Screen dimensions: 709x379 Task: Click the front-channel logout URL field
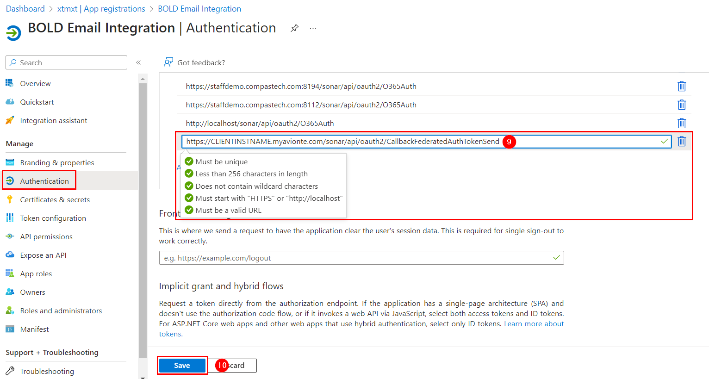coord(361,258)
